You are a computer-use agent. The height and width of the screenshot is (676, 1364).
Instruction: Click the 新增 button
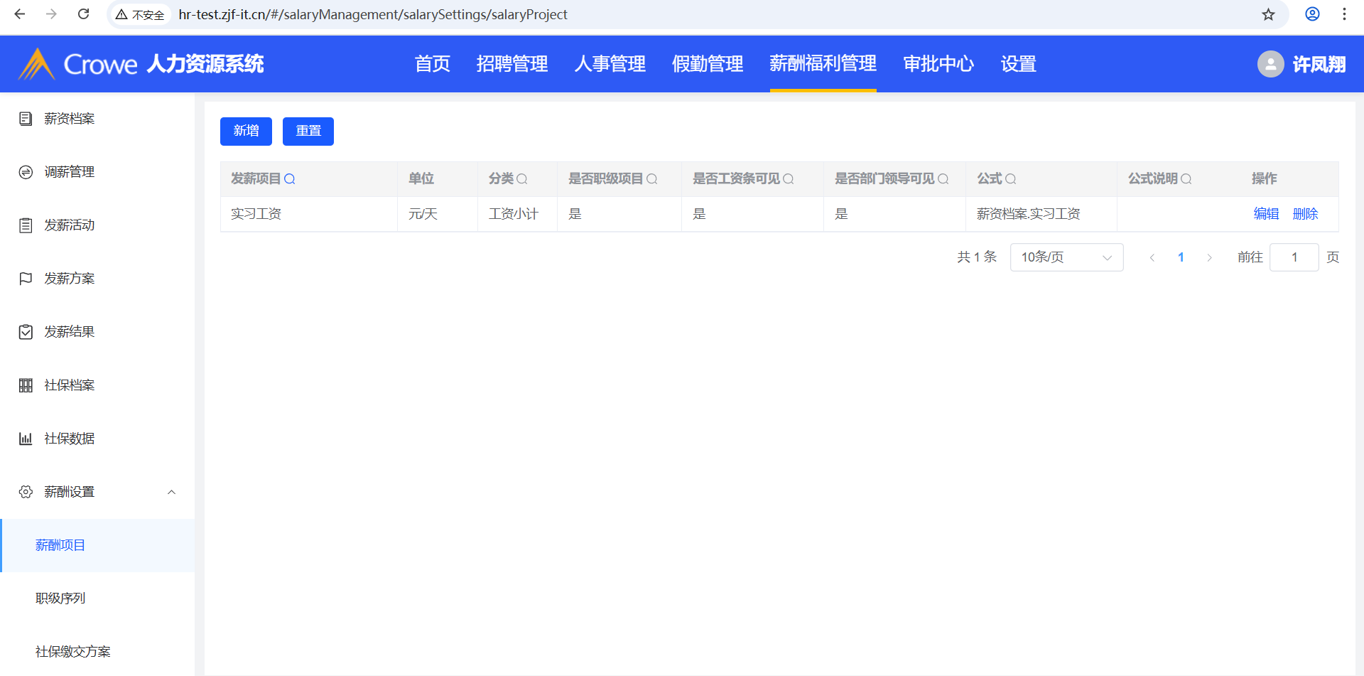click(x=246, y=132)
